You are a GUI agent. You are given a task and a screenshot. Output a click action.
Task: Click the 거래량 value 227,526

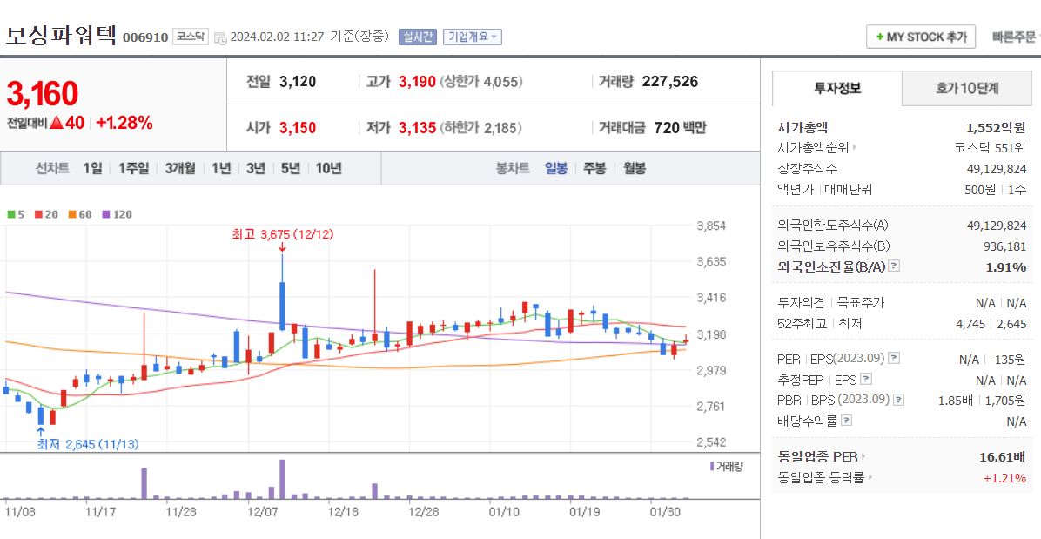coord(670,82)
